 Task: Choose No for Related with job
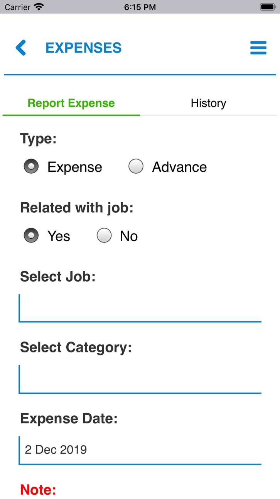click(x=104, y=236)
